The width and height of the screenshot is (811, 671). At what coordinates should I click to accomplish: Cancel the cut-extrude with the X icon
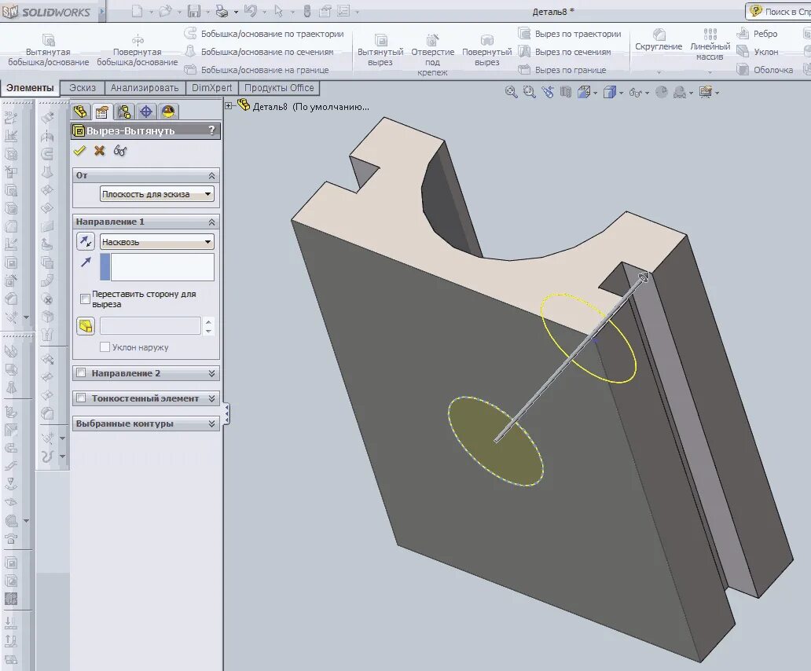click(99, 150)
